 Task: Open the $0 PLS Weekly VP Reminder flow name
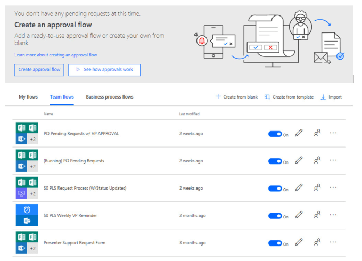point(70,215)
